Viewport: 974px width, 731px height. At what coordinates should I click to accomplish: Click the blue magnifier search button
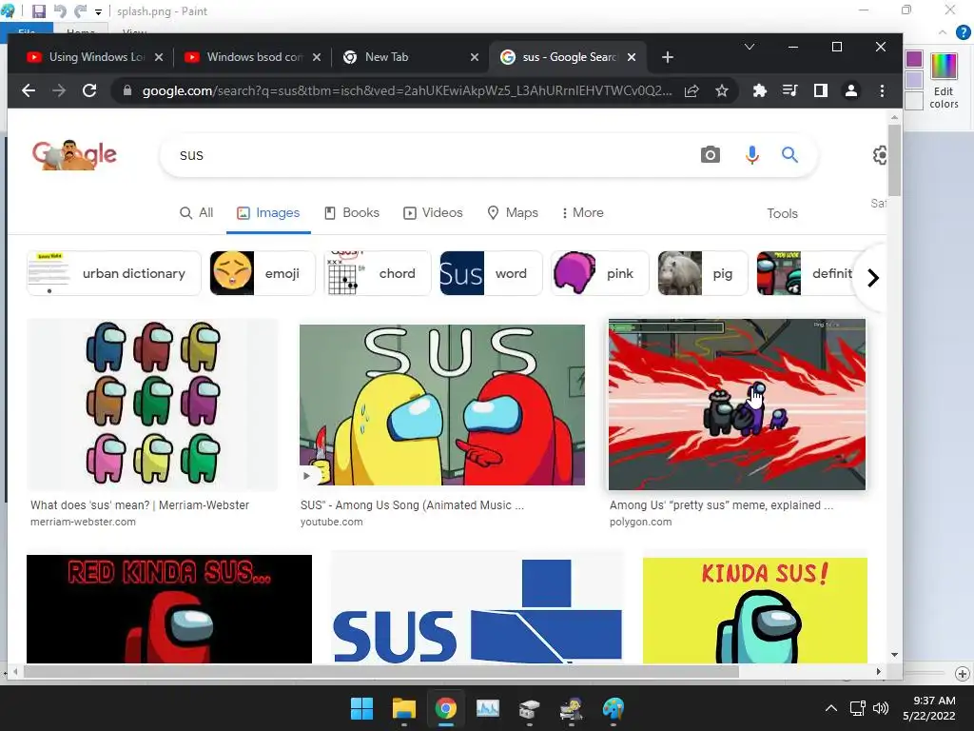tap(789, 155)
